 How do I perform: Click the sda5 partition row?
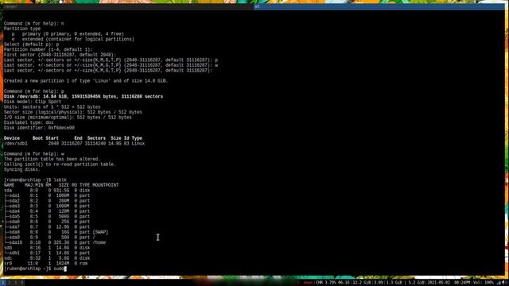click(47, 216)
